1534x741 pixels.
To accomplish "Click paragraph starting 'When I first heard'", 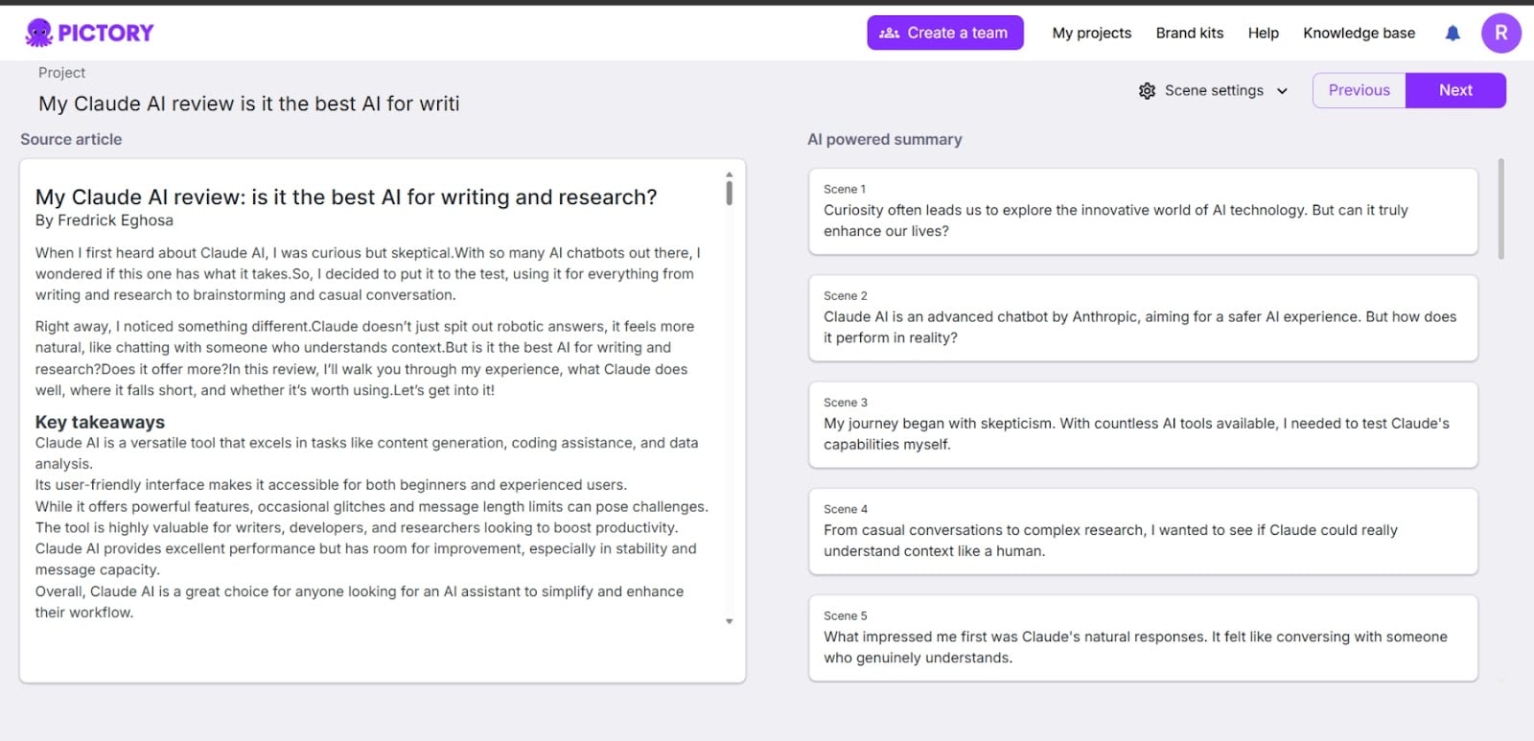I will click(368, 274).
